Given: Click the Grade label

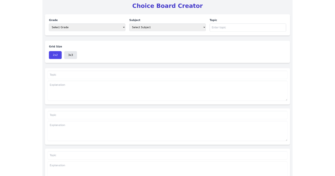Looking at the screenshot, I should click(x=53, y=20).
